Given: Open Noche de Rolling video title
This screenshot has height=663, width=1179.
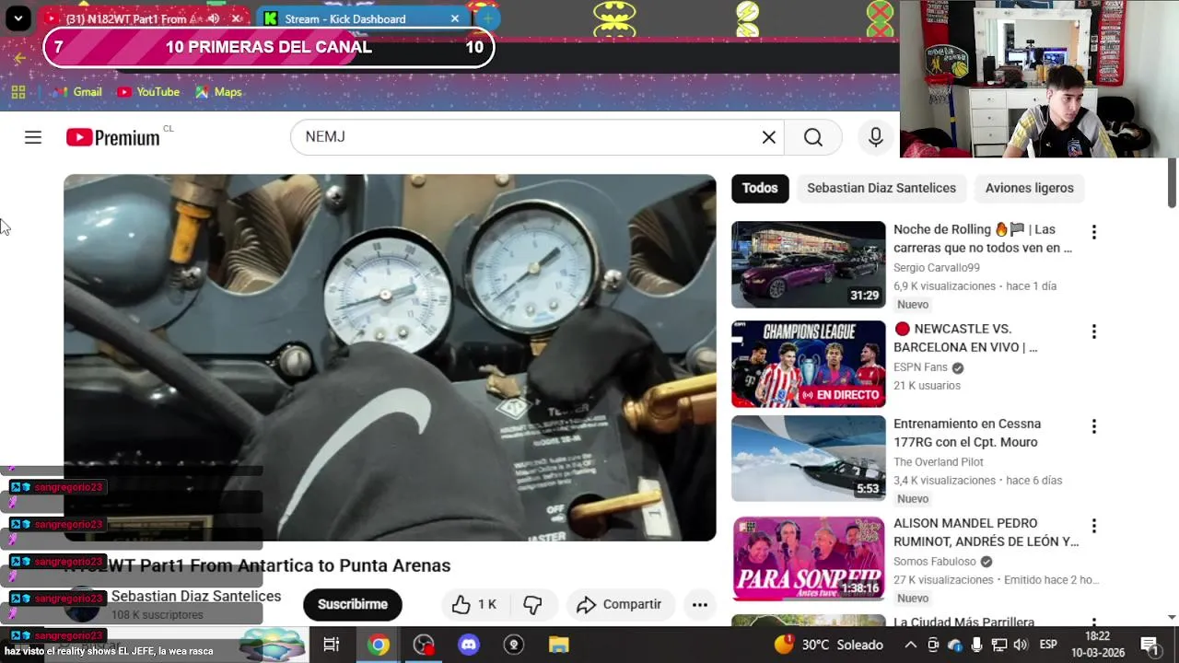Looking at the screenshot, I should 983,238.
